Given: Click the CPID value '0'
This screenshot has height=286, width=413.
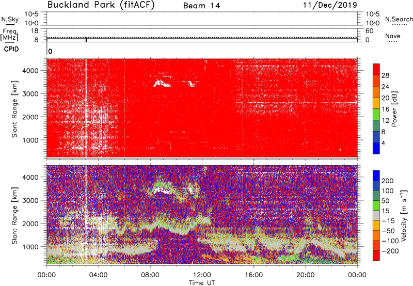Looking at the screenshot, I should [50, 51].
